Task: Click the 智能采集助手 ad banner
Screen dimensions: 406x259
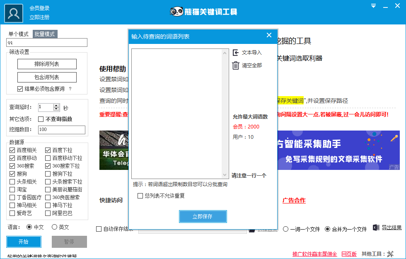Action: (x=338, y=150)
